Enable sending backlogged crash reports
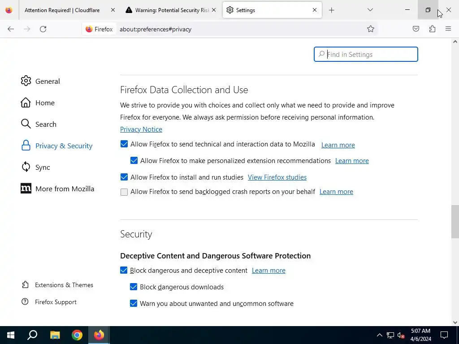 pos(124,192)
